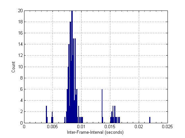Screen dimensions: 185x138
Task: Click the three-count bar near 0.004 seconds
Action: tap(46, 114)
